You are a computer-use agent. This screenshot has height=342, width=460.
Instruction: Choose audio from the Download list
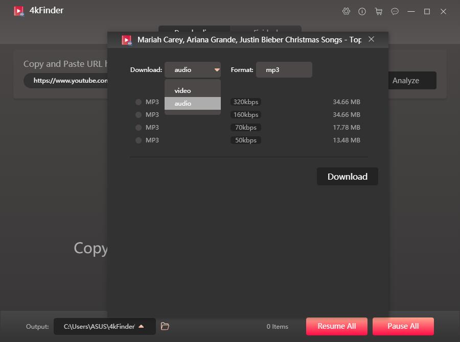[x=193, y=104]
